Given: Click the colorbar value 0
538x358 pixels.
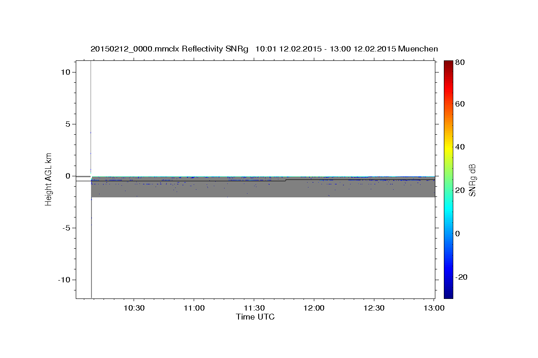Looking at the screenshot, I should (x=457, y=234).
